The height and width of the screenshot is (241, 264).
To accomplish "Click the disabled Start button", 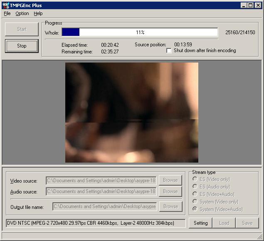I will [x=22, y=29].
